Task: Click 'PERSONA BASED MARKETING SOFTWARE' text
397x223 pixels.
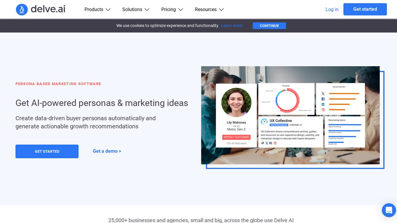Action: 58,84
